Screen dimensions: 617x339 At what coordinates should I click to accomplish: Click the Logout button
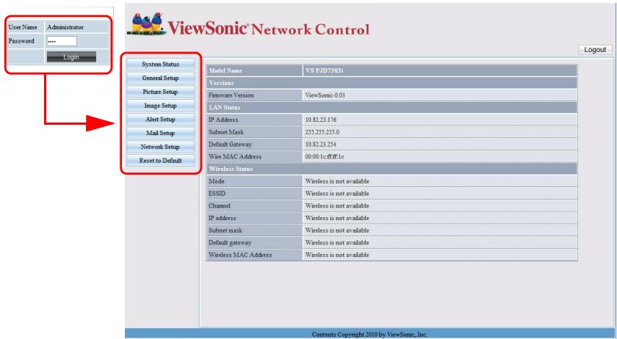(595, 50)
